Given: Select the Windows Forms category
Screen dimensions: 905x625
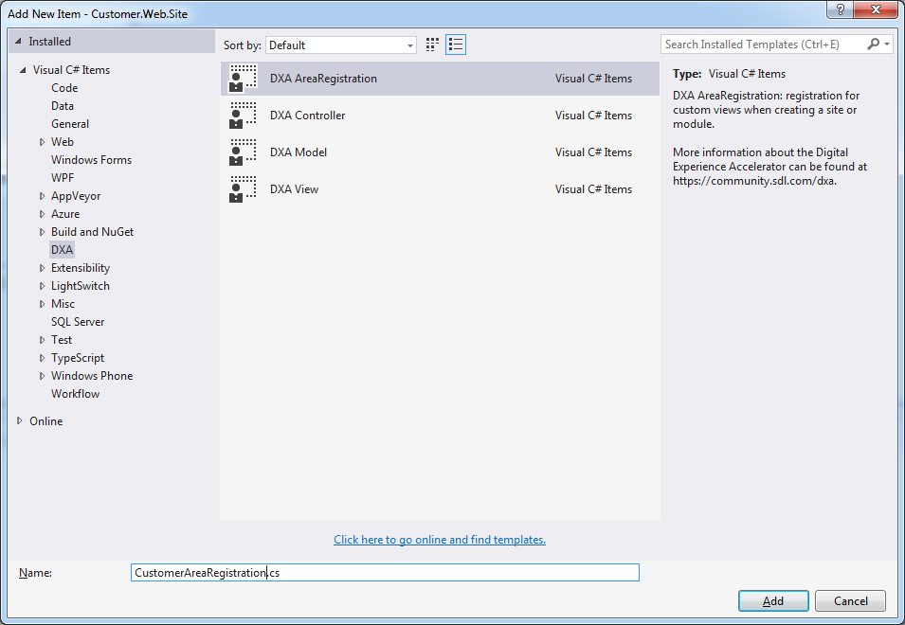Looking at the screenshot, I should tap(91, 160).
